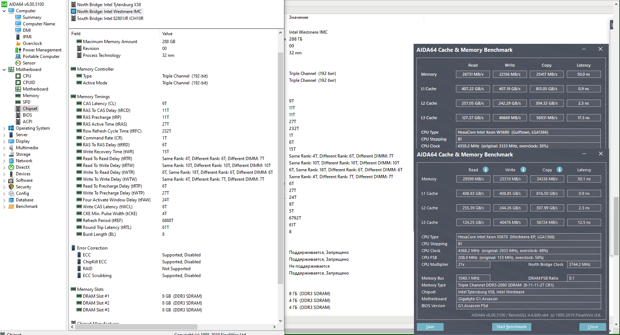Click the info icon next to Read
The image size is (620, 335).
[x=486, y=169]
